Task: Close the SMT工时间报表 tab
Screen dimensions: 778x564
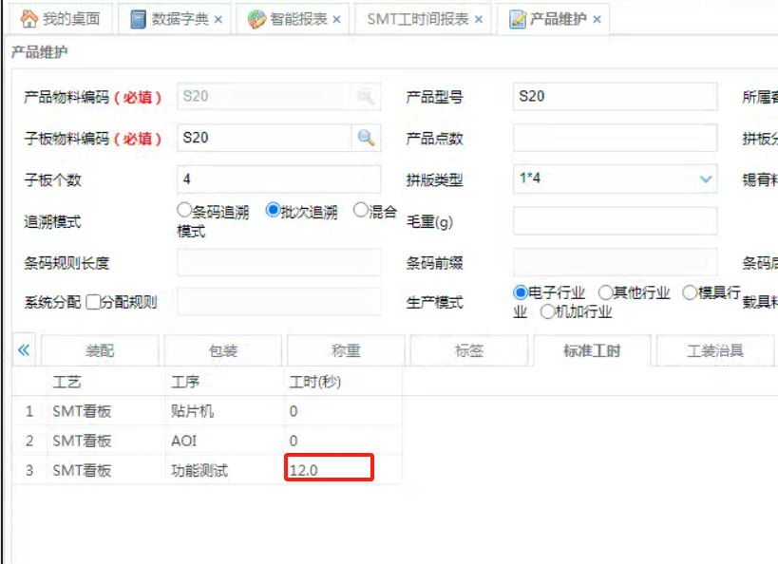Action: click(478, 19)
